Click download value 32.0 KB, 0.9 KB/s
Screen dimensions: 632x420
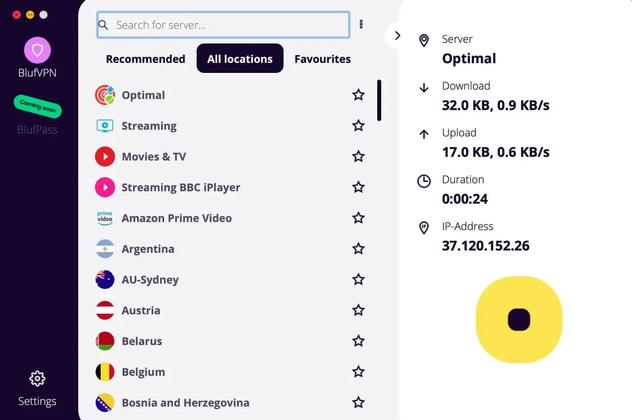496,105
